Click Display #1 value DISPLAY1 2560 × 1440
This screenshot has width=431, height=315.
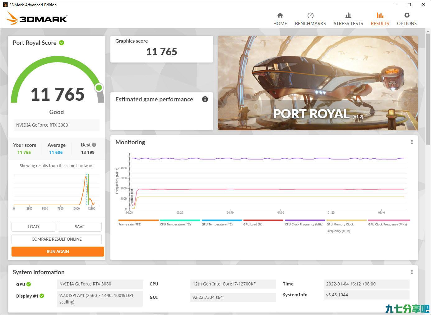(100, 299)
